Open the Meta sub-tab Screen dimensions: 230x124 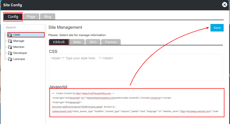point(77,42)
